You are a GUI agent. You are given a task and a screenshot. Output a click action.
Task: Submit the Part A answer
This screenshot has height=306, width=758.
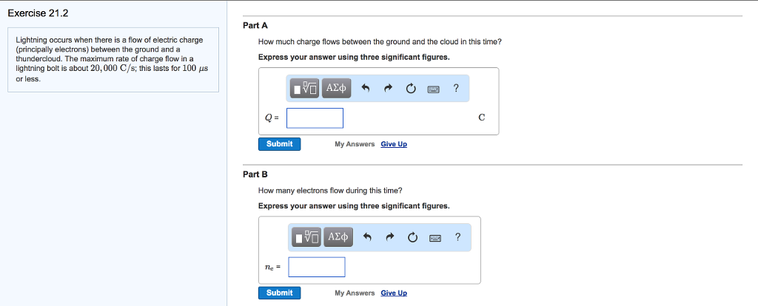click(x=279, y=144)
